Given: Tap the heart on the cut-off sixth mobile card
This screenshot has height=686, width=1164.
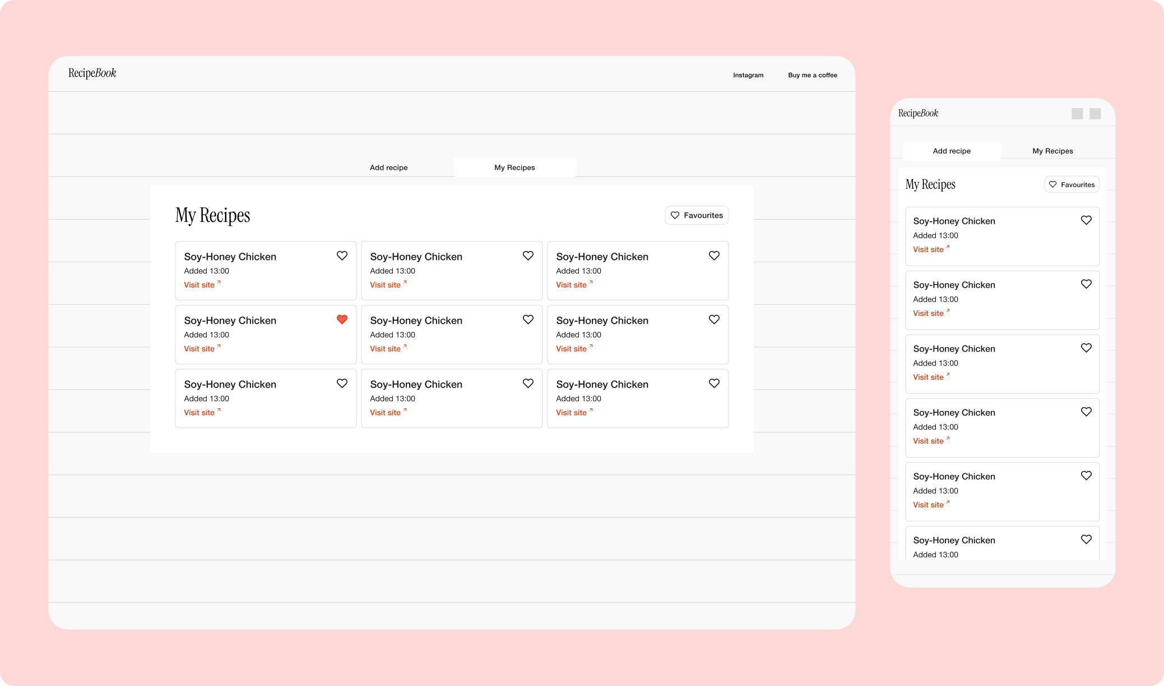Looking at the screenshot, I should point(1086,540).
